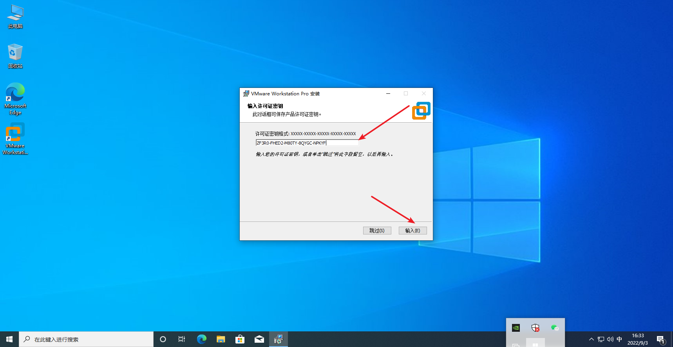The height and width of the screenshot is (347, 673).
Task: Launch Edge from the taskbar
Action: tap(202, 339)
